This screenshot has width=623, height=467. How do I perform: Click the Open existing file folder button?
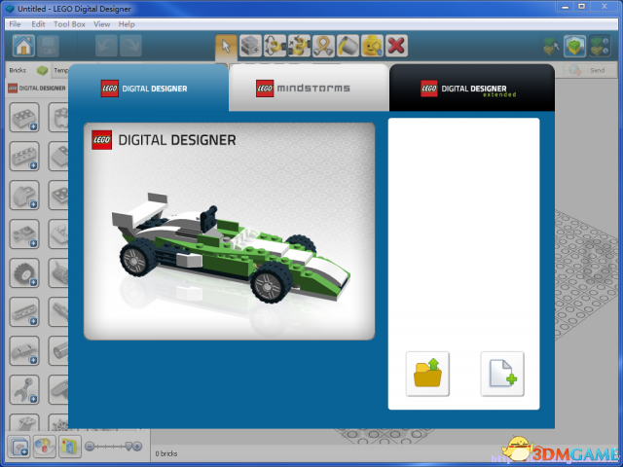coord(427,374)
